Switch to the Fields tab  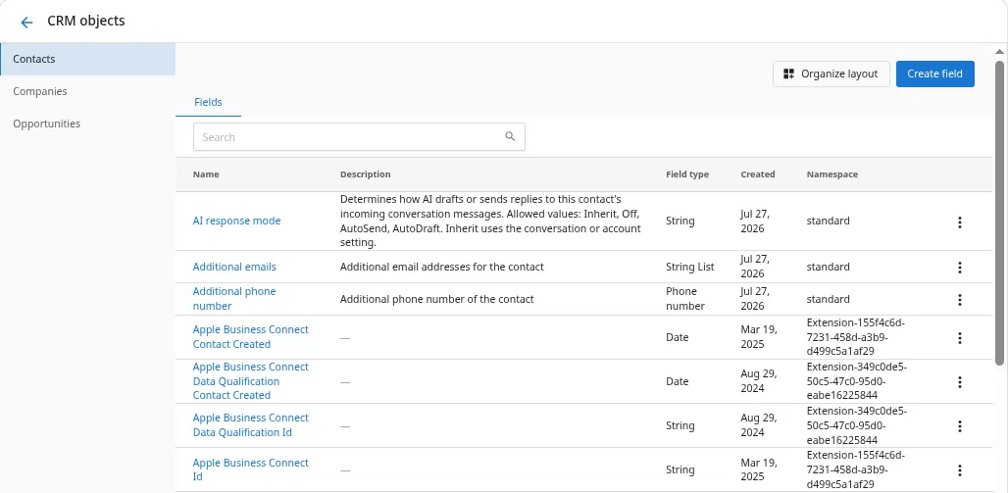pyautogui.click(x=208, y=102)
